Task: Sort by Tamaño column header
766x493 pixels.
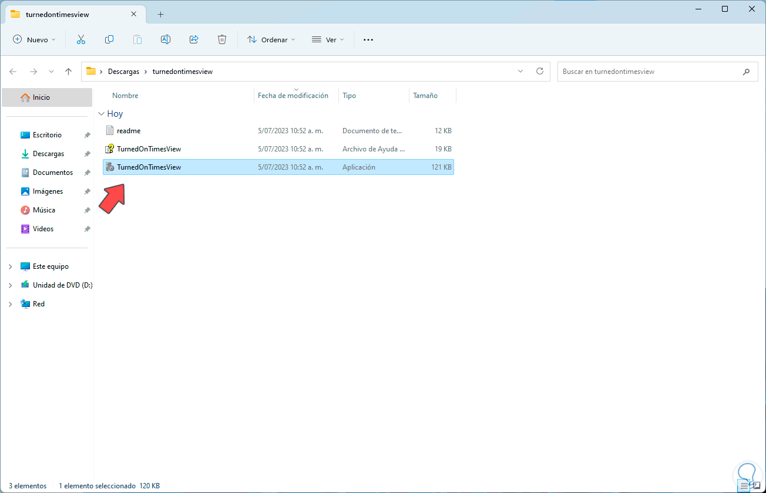Action: [x=425, y=96]
